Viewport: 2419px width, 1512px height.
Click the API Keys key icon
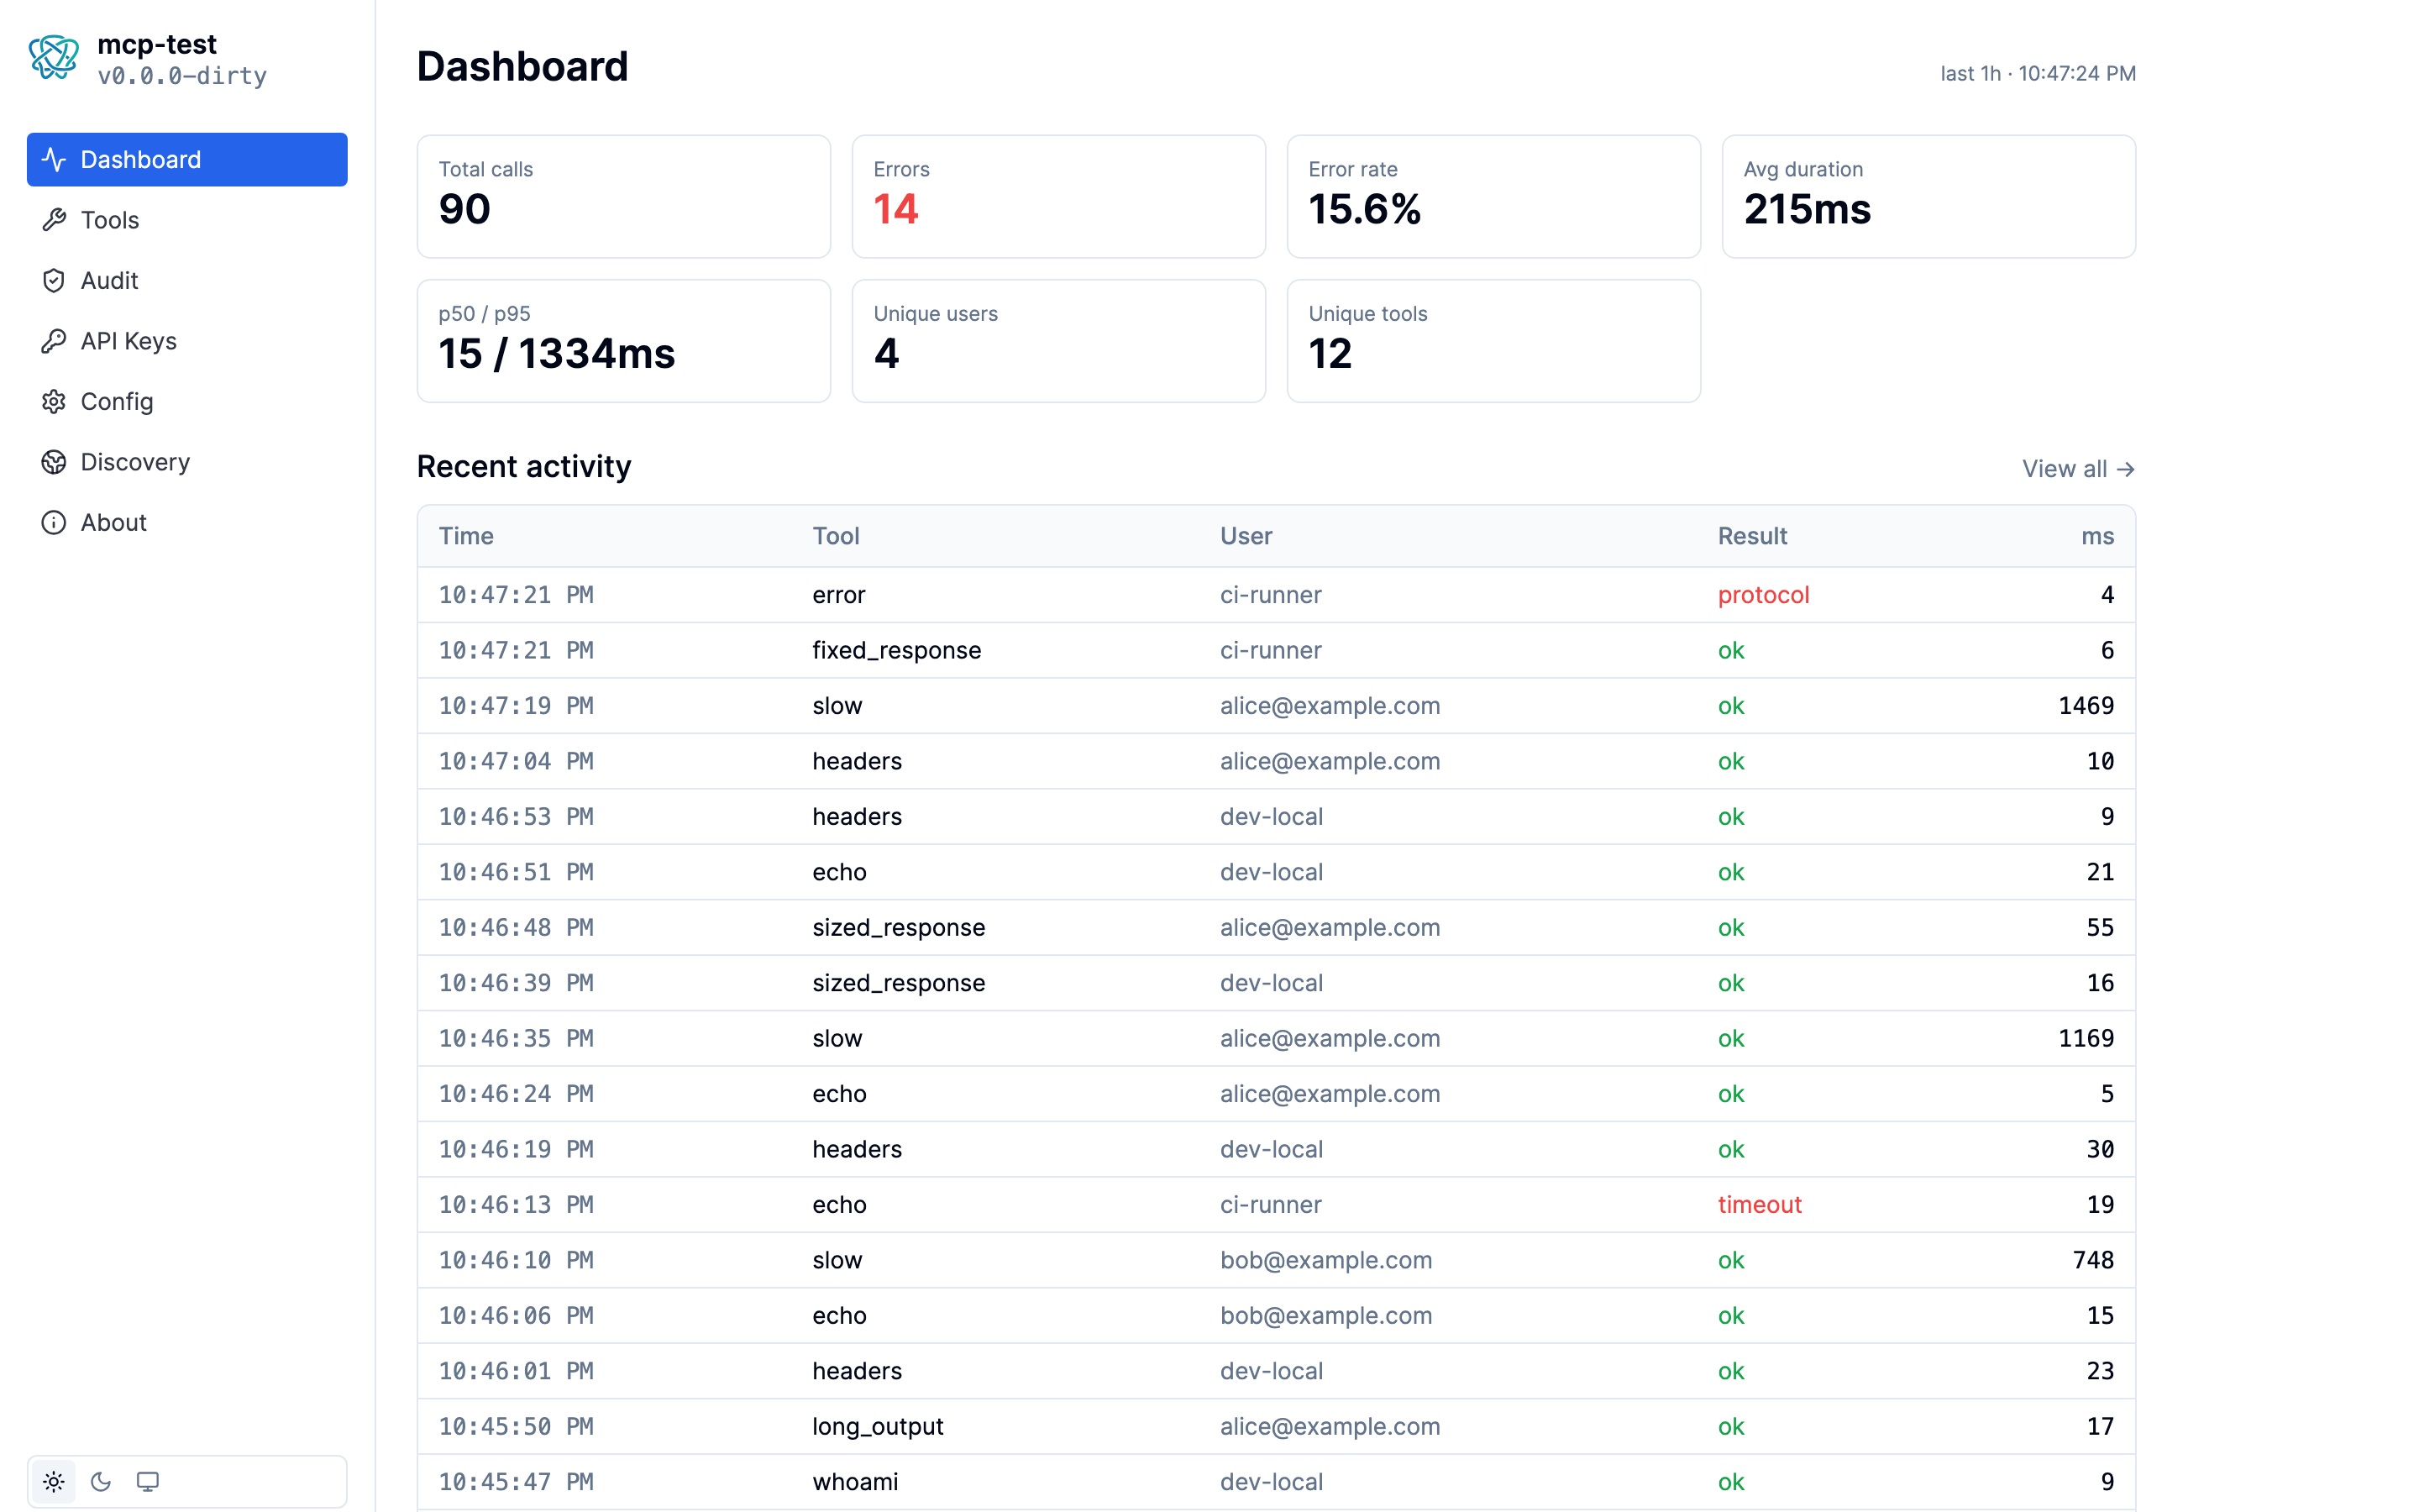pyautogui.click(x=55, y=340)
